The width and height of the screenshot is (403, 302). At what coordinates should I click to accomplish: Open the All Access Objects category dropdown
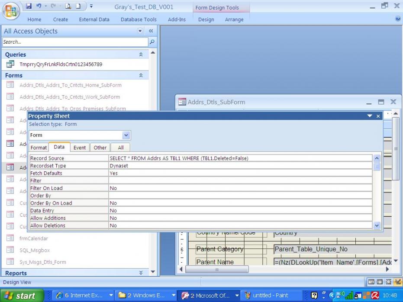click(140, 31)
